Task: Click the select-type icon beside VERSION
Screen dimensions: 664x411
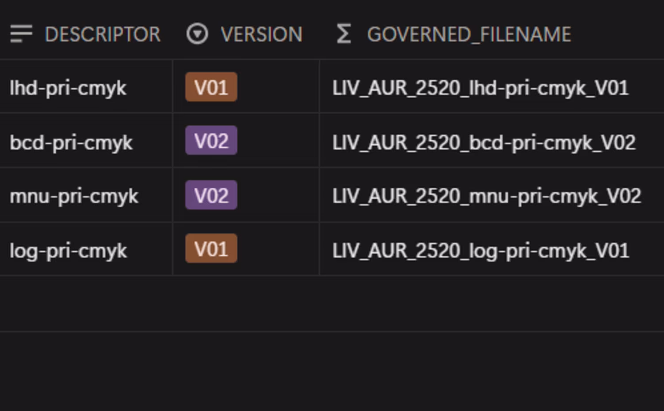Action: pyautogui.click(x=197, y=34)
